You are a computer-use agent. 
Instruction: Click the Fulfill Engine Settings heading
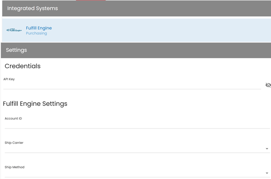click(35, 104)
